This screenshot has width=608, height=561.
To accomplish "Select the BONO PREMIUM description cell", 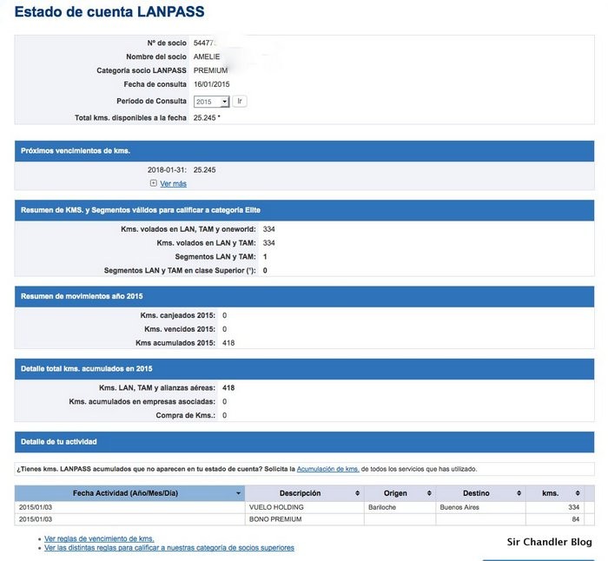I will click(304, 519).
